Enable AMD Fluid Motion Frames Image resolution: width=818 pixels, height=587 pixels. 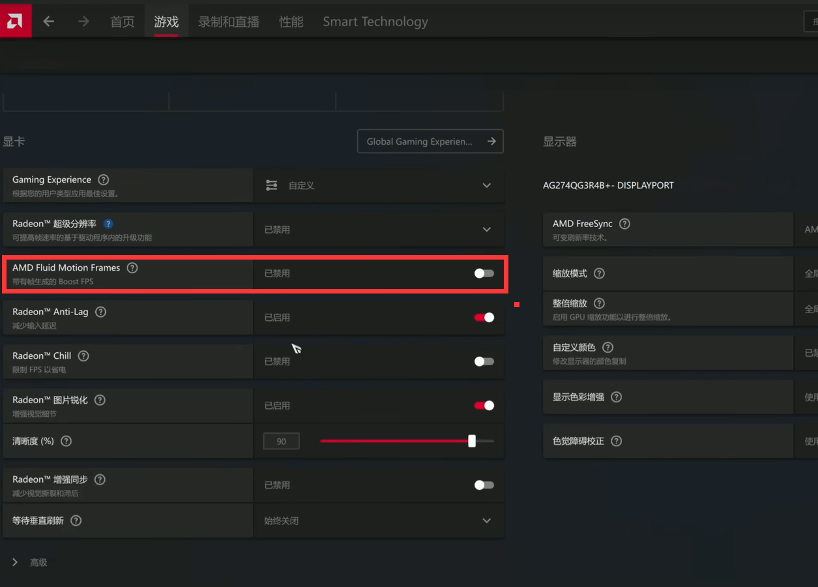click(484, 273)
